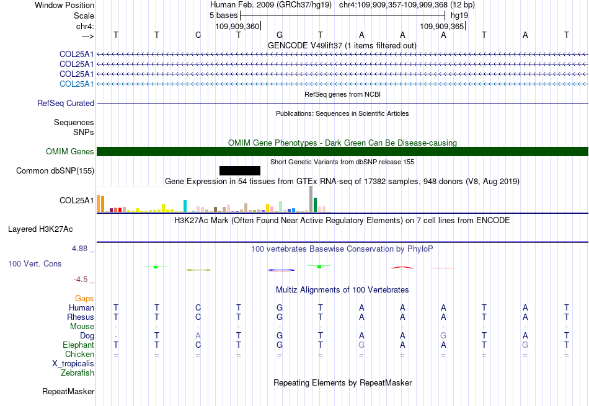Click the 109,909,365 coordinate marker
The height and width of the screenshot is (406, 589).
442,26
